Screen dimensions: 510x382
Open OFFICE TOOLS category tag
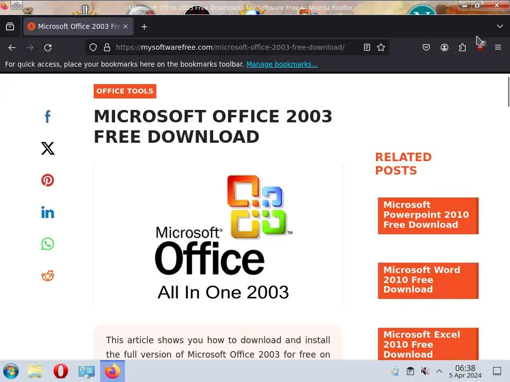coord(125,91)
